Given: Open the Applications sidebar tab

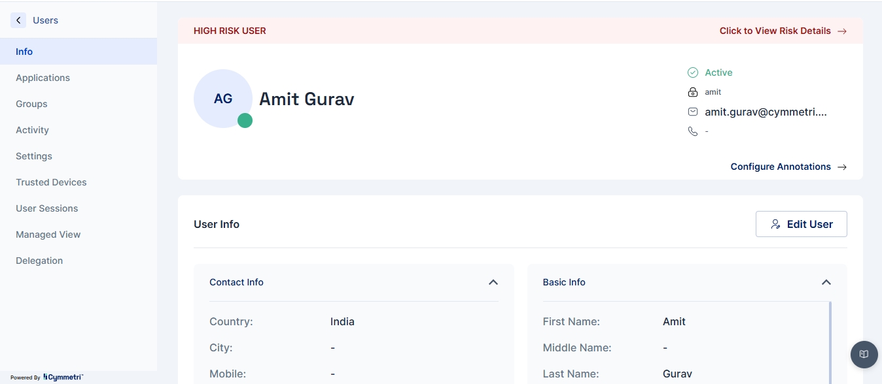Looking at the screenshot, I should tap(43, 78).
